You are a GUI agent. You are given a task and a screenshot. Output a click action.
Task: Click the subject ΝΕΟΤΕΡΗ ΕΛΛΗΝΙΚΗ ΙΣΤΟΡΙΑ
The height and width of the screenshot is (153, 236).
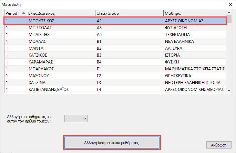[193, 83]
